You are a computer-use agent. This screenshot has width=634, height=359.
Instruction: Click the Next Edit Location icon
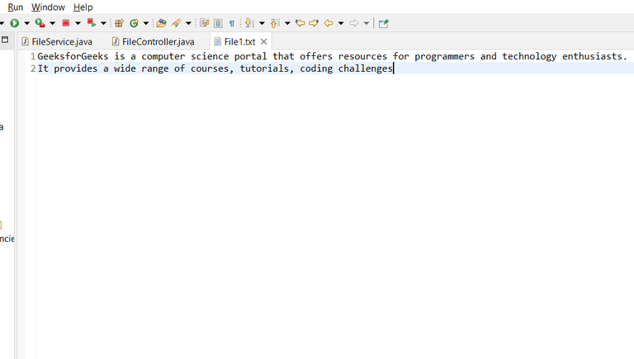click(x=314, y=23)
